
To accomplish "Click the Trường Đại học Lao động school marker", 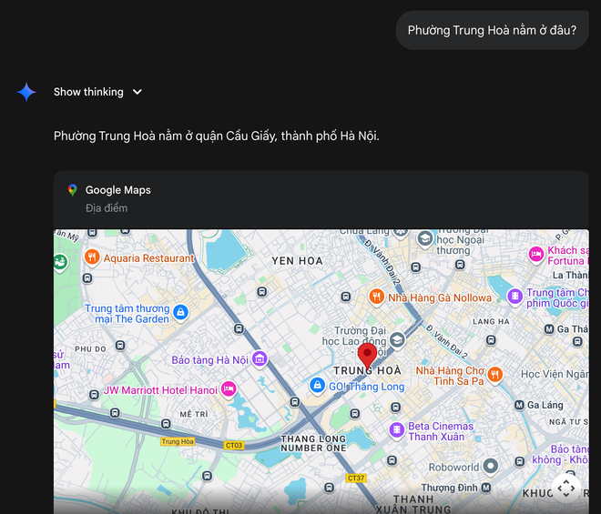I will pyautogui.click(x=397, y=339).
